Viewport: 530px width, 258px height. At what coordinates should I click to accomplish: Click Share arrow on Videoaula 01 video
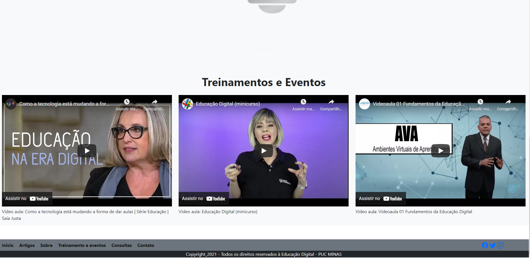pos(508,102)
